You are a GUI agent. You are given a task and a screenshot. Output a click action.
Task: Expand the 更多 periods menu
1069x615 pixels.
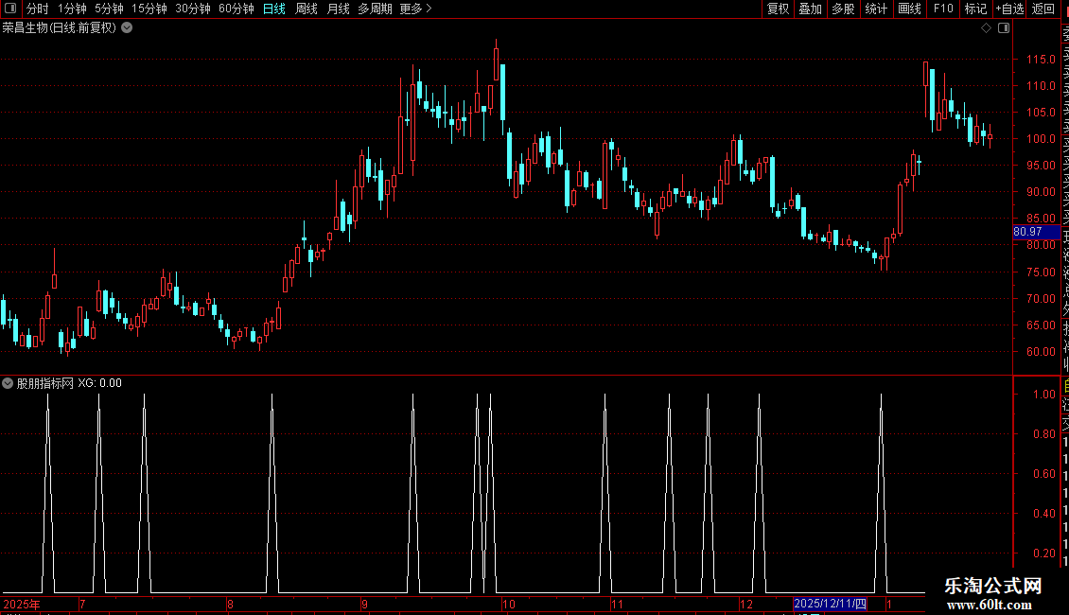[416, 9]
